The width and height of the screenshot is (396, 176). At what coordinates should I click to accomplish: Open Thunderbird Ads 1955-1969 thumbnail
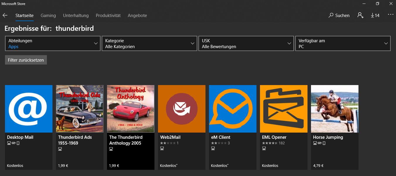80,109
